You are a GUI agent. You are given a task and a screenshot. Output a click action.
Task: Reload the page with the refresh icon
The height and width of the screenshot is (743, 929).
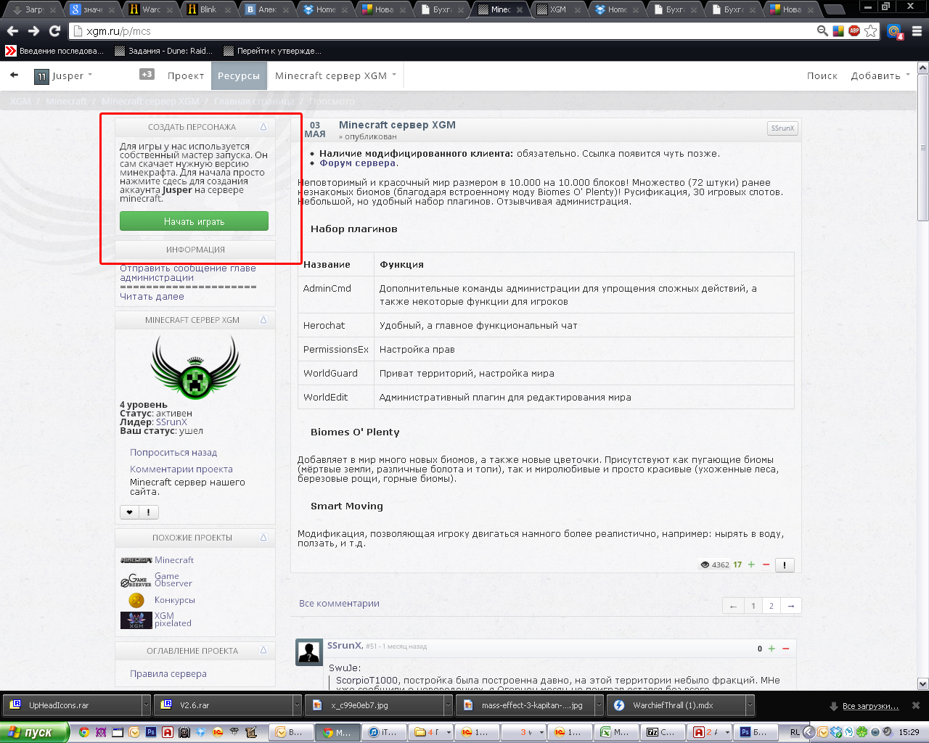tap(54, 30)
